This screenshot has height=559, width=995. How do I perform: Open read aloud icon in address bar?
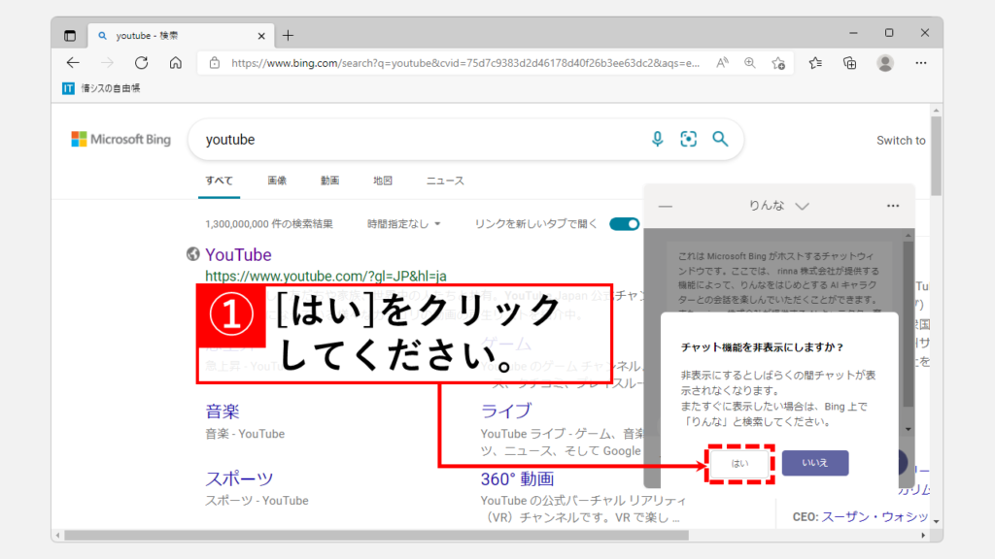(x=722, y=63)
